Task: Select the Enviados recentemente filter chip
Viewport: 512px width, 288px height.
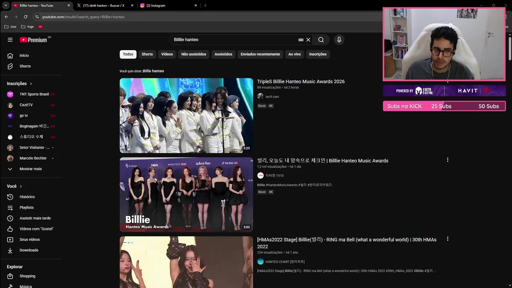Action: click(260, 54)
